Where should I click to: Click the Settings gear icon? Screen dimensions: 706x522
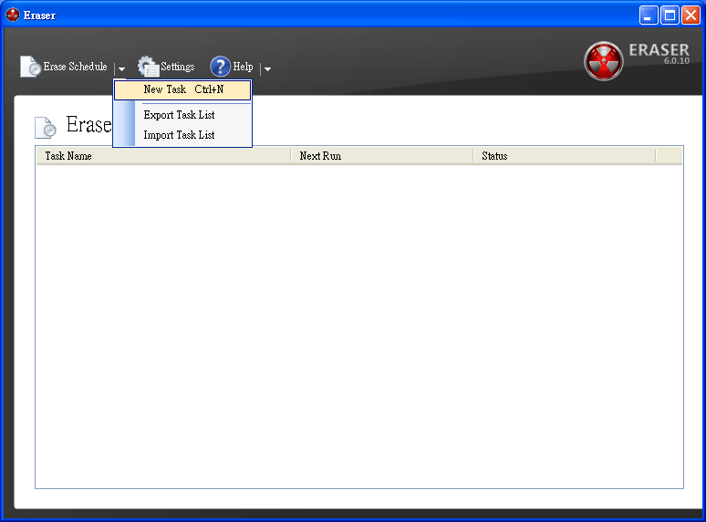148,67
